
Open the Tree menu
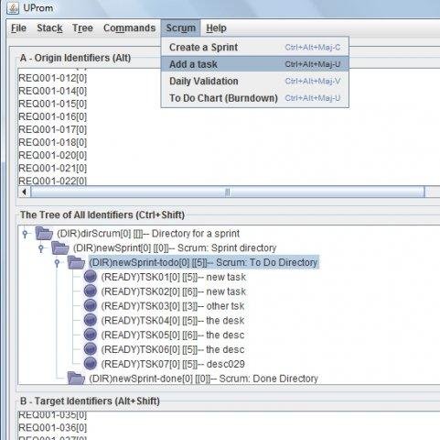pos(82,28)
